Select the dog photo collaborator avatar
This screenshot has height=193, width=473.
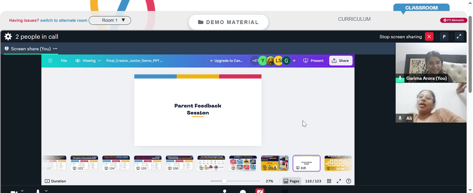click(x=270, y=60)
